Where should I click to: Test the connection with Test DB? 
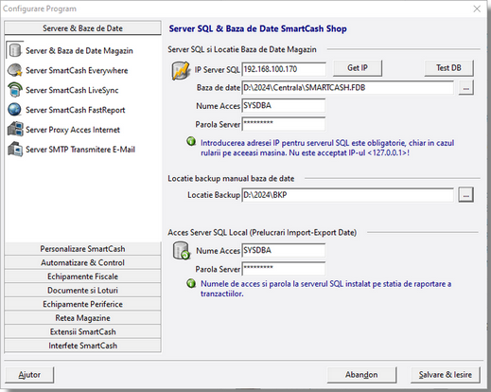[x=448, y=68]
